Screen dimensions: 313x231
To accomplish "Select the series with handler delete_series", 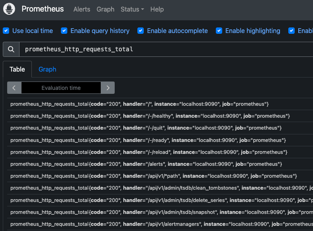I will click(x=160, y=200).
